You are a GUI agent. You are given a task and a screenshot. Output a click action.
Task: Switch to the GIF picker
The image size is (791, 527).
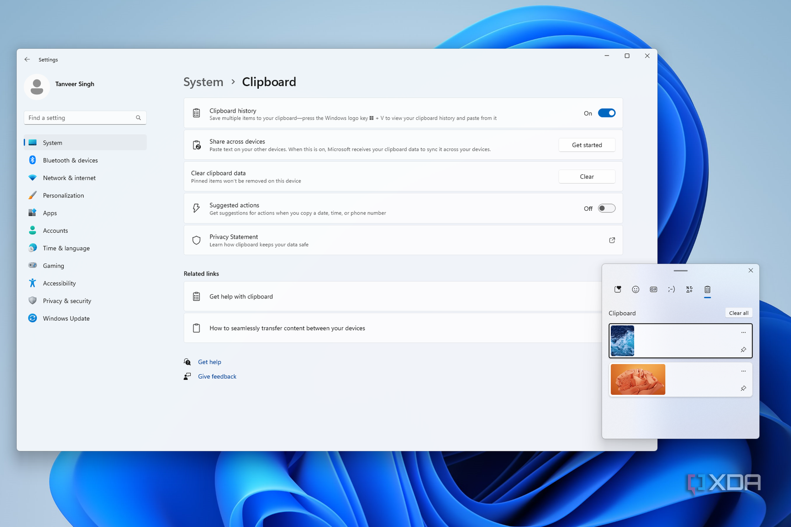pos(653,289)
